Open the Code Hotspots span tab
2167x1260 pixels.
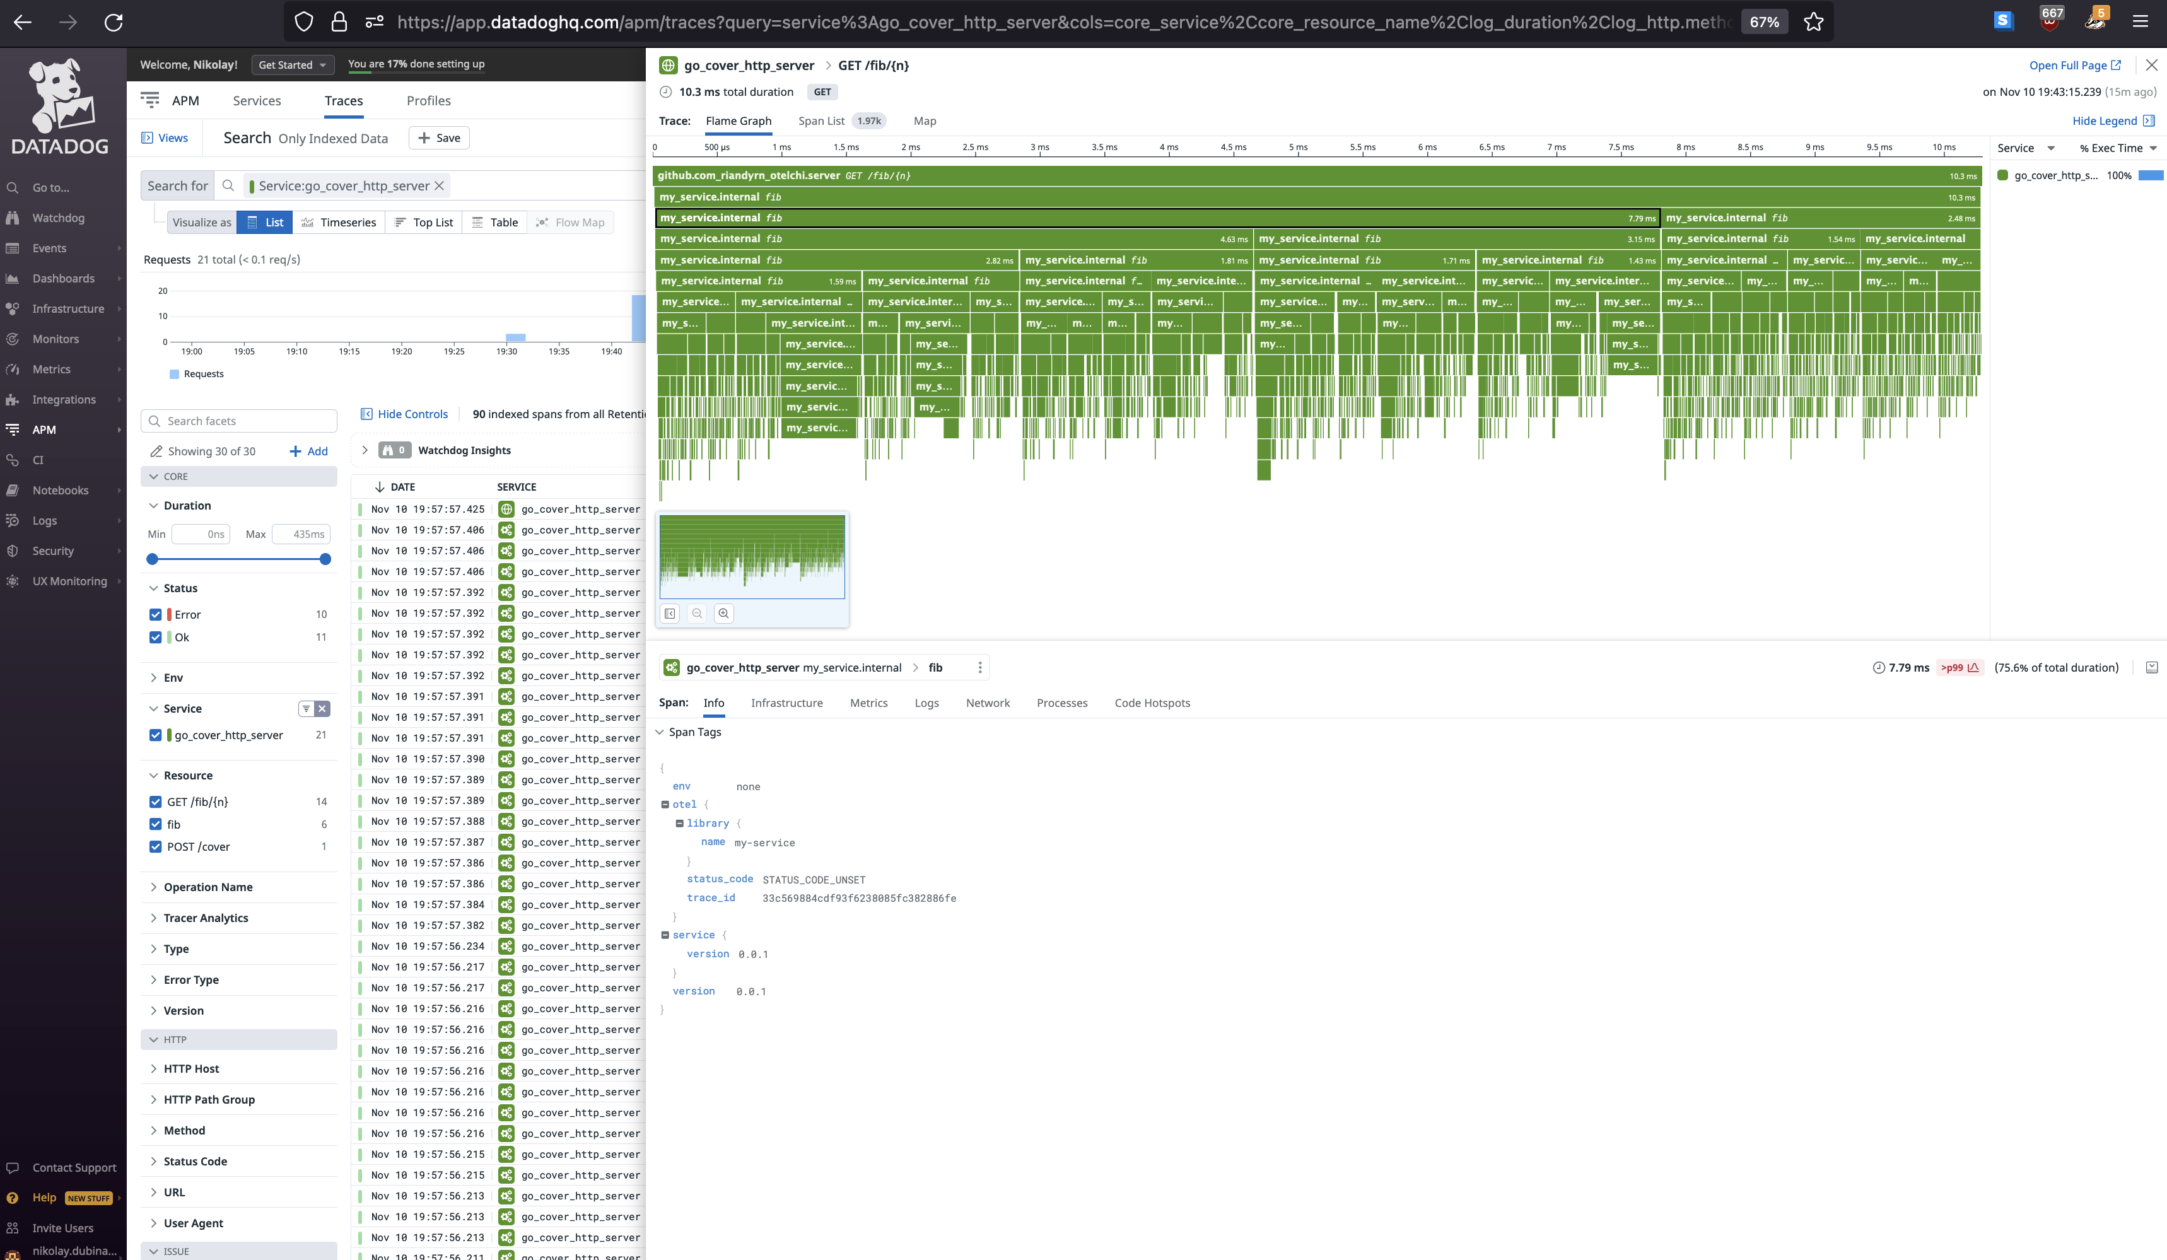tap(1152, 703)
